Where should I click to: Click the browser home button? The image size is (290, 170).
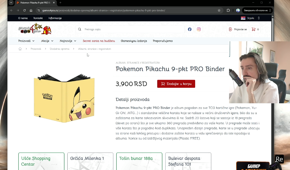click(31, 10)
